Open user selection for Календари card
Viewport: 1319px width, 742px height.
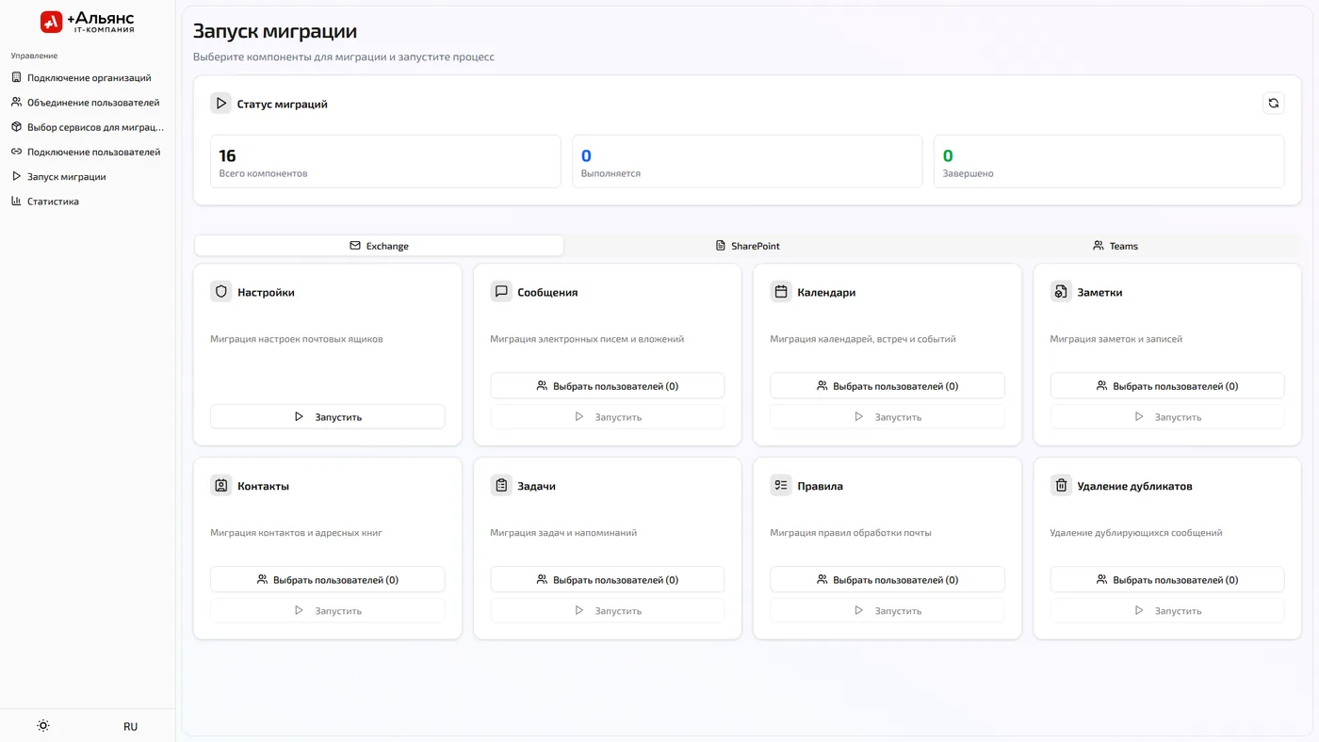click(x=887, y=386)
